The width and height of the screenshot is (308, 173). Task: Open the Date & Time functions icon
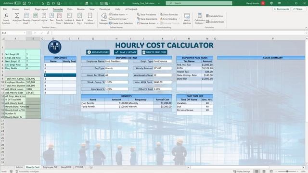pos(59,19)
